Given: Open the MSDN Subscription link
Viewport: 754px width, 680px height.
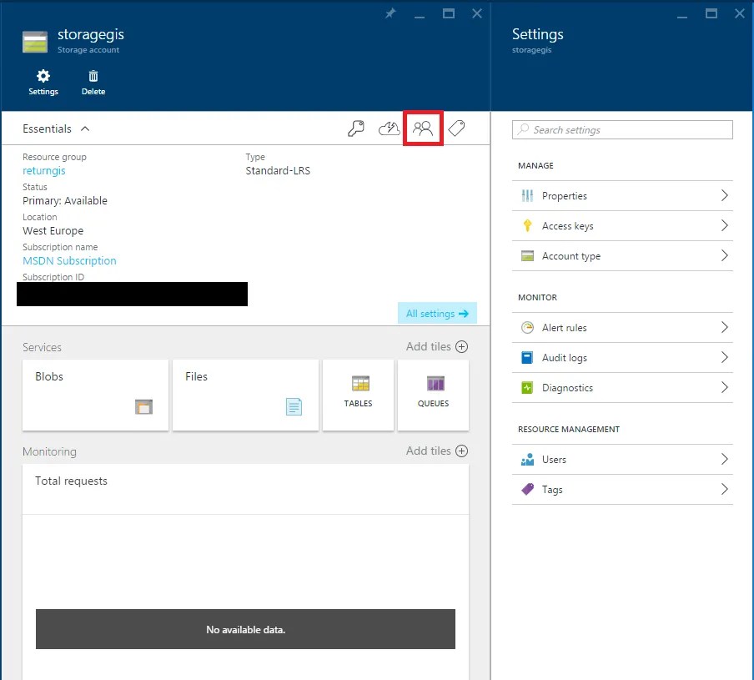Looking at the screenshot, I should point(69,260).
